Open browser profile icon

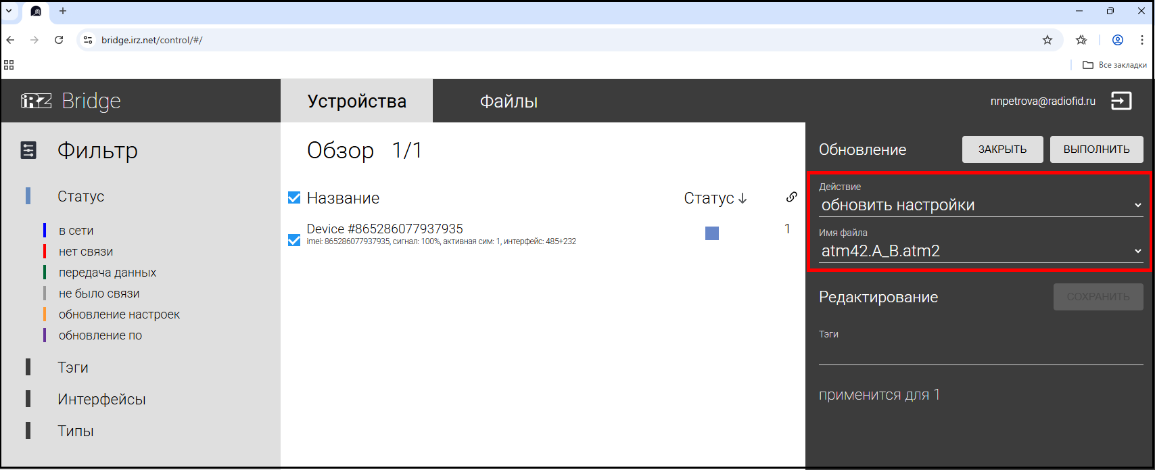point(1118,40)
